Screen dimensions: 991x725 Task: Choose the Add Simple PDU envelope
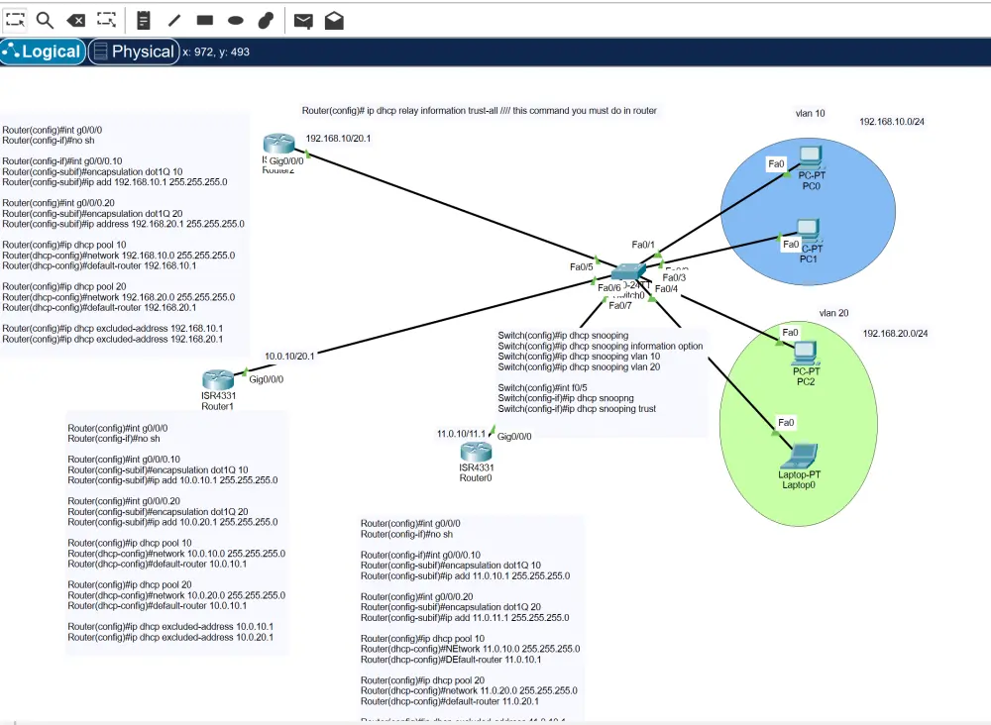[303, 21]
